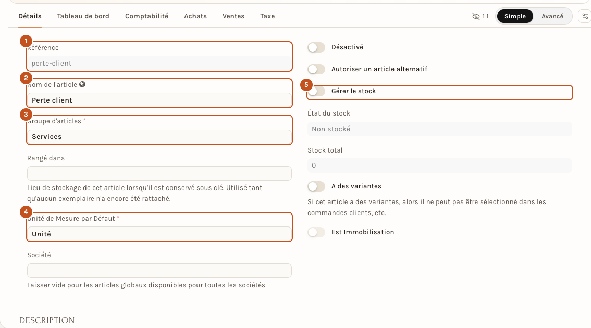
Task: Click the globe icon next to Nom de l'article
Action: click(82, 84)
